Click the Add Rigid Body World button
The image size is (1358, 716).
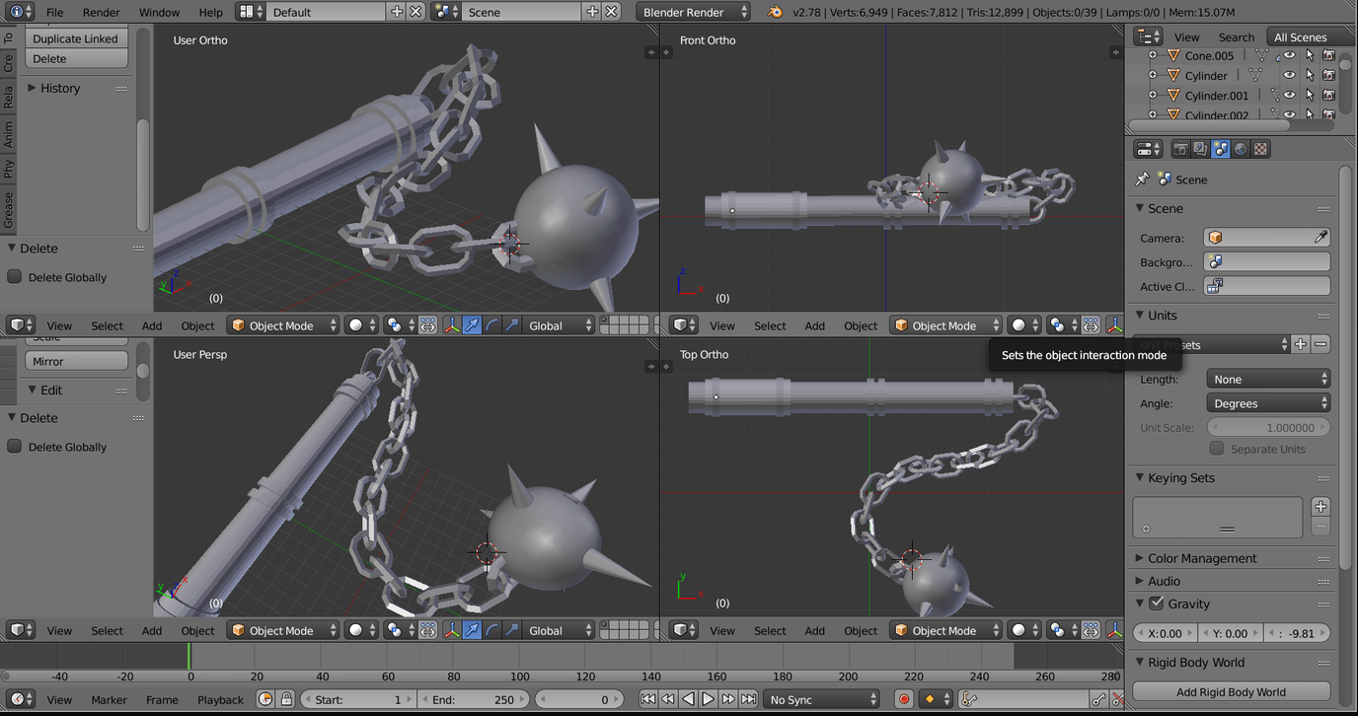[x=1231, y=692]
